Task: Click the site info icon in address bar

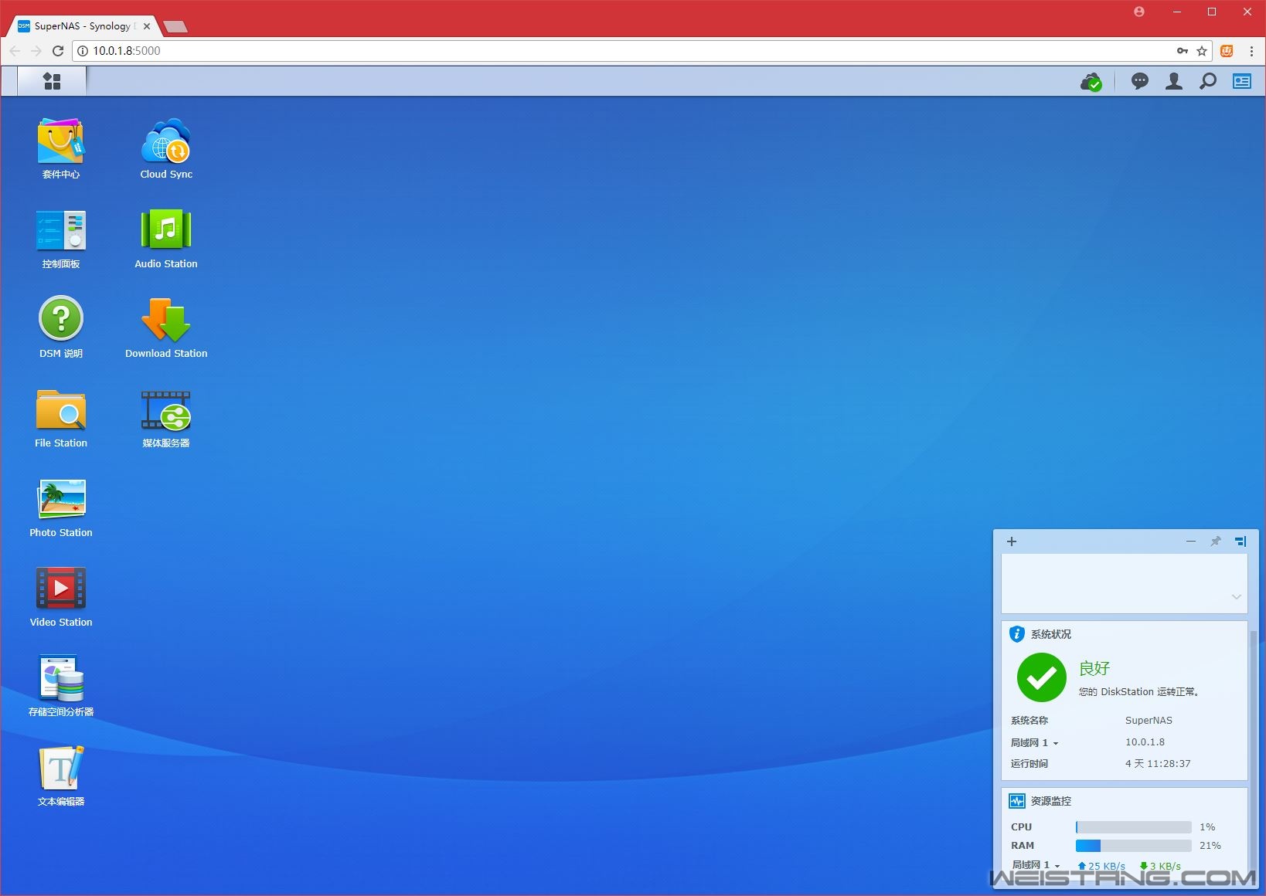Action: pyautogui.click(x=83, y=51)
